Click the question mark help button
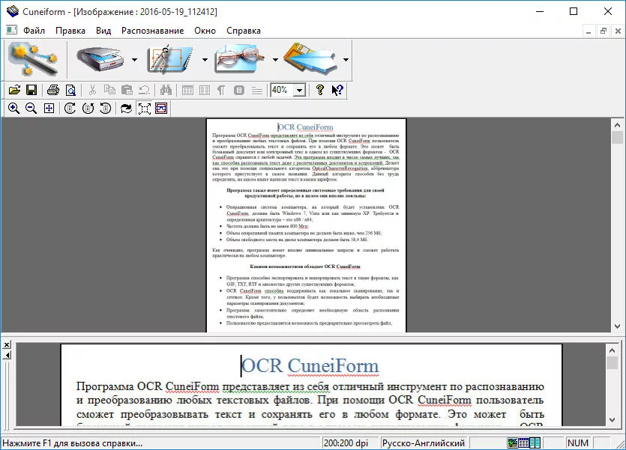The height and width of the screenshot is (450, 626). (x=320, y=90)
